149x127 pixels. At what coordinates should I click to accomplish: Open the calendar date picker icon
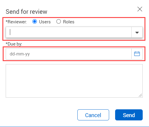coord(137,54)
